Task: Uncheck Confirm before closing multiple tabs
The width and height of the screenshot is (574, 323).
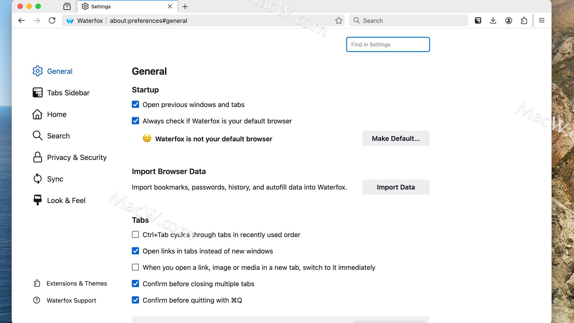Action: pos(135,284)
